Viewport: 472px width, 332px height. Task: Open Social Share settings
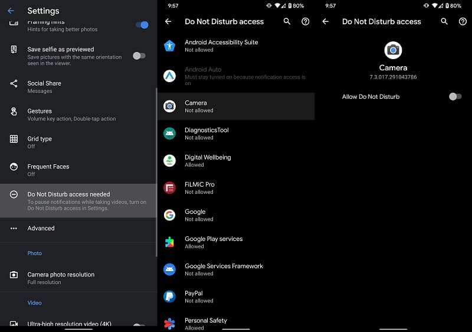[78, 87]
